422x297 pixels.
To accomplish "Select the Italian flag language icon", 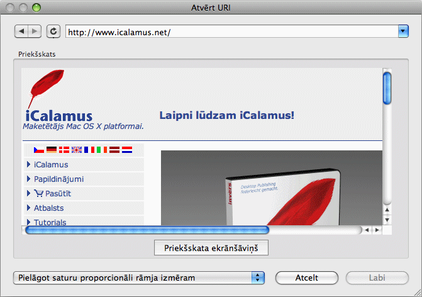I will coord(102,150).
